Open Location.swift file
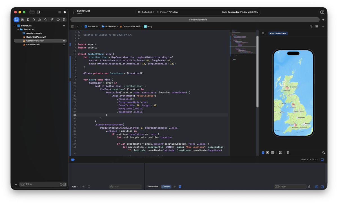 [33, 44]
